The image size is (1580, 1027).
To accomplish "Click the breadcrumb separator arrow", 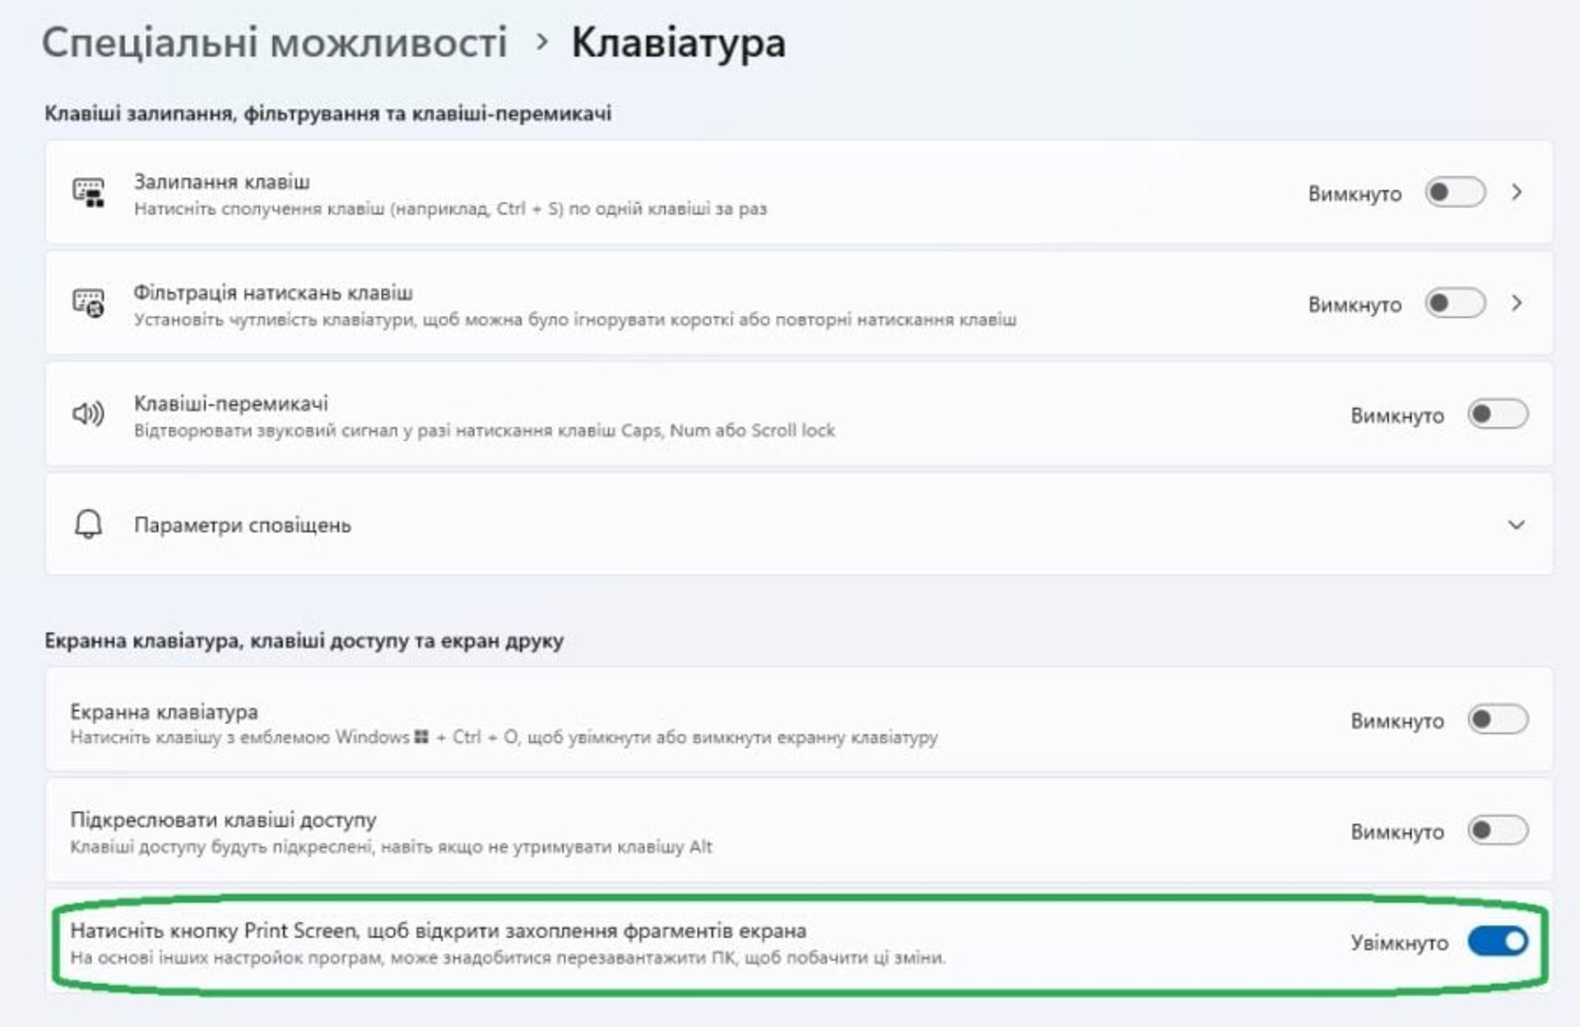I will (x=541, y=43).
